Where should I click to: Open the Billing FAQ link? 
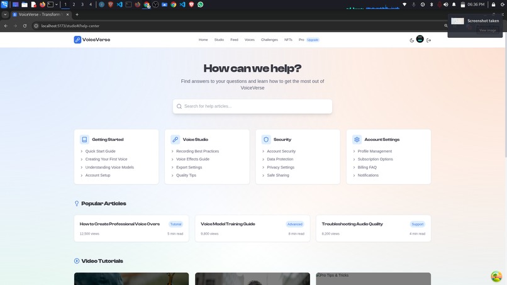coord(367,167)
